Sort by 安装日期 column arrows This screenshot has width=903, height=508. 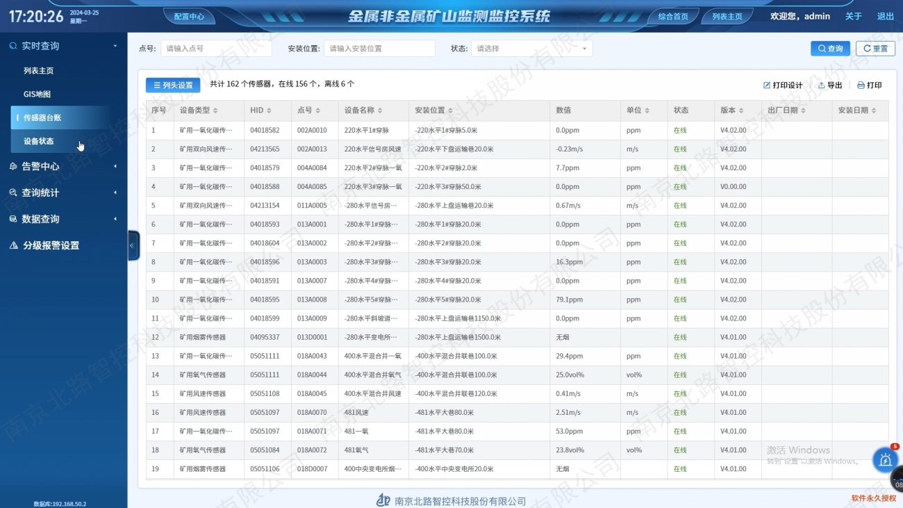pos(874,110)
